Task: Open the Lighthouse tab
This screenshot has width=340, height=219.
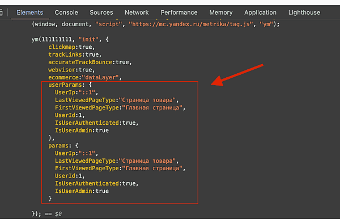Action: pos(304,12)
